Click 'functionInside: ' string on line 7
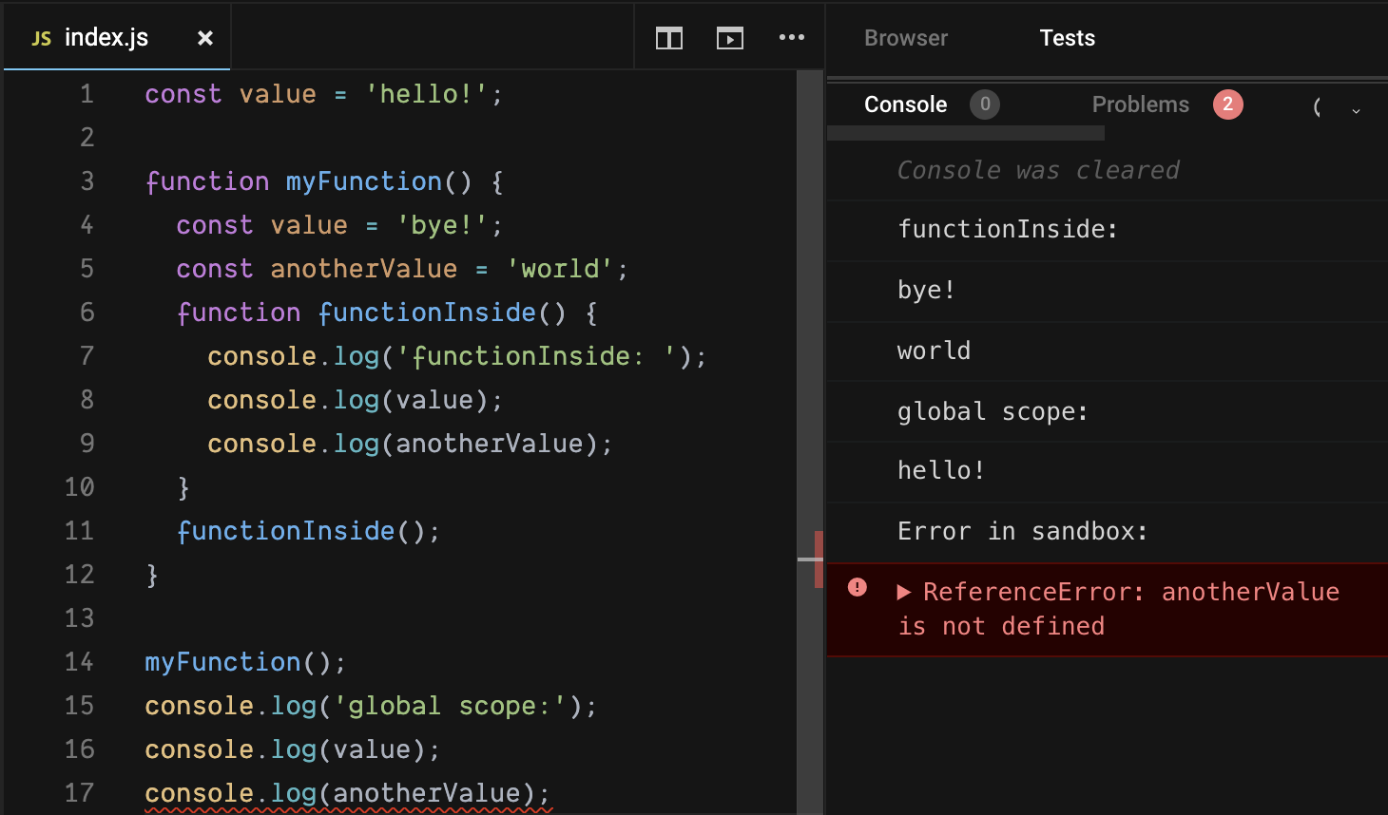1388x815 pixels. point(536,356)
